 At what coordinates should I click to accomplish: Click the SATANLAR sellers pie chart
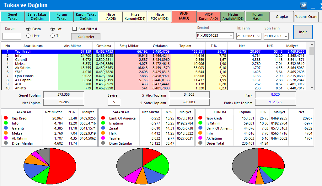coord(143,166)
